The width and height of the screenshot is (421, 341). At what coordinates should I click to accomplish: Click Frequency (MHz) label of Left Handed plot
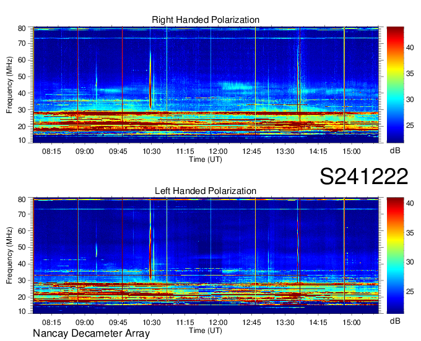coord(9,255)
